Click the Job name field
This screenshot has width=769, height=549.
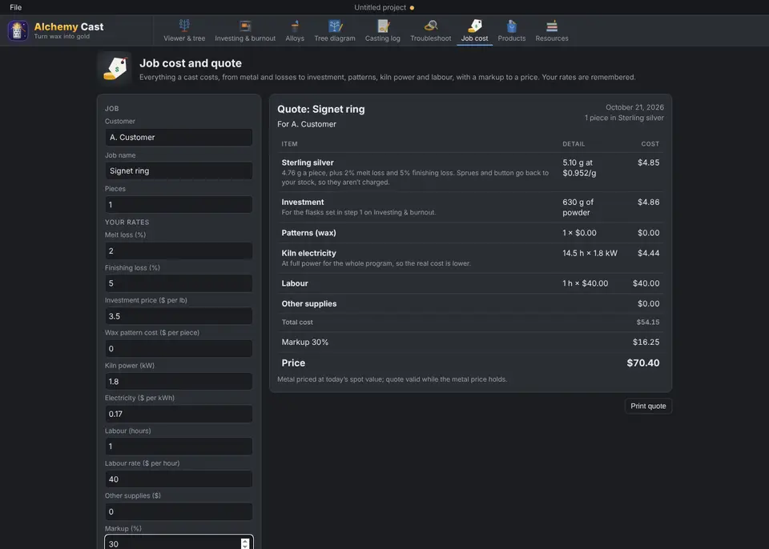pyautogui.click(x=179, y=170)
